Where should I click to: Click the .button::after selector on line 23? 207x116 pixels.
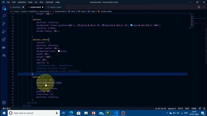40,40
